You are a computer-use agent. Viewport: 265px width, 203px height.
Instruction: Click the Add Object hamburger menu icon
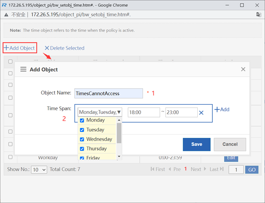(x=24, y=70)
